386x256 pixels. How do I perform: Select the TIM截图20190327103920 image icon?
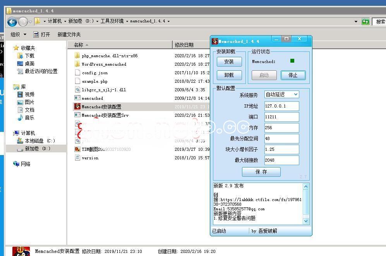coord(77,149)
